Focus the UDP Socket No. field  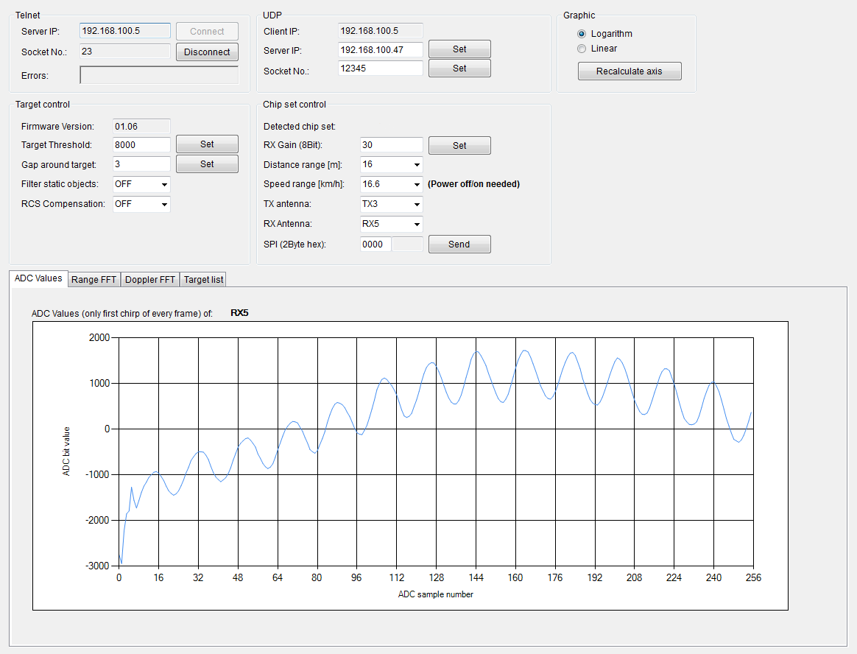[381, 68]
